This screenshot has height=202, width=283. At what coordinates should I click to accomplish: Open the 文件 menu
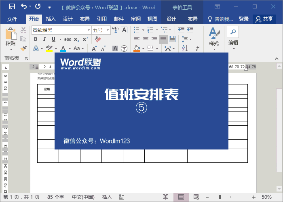point(12,19)
